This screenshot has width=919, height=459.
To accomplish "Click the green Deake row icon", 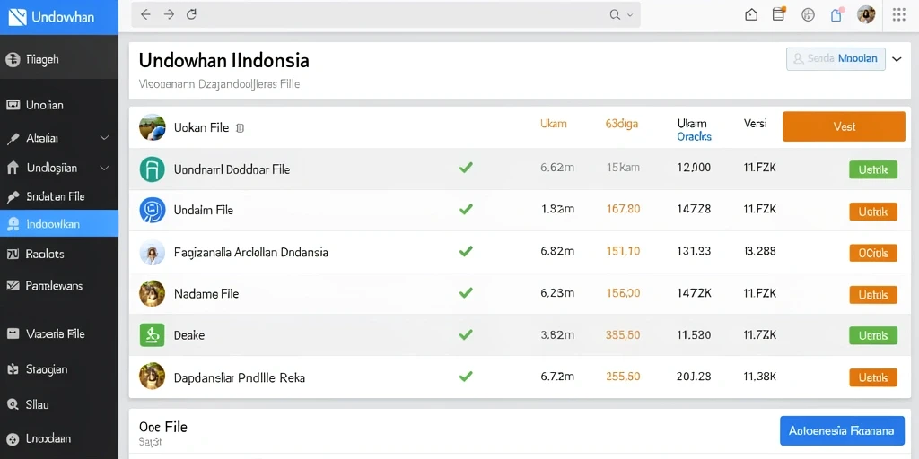I will tap(153, 335).
